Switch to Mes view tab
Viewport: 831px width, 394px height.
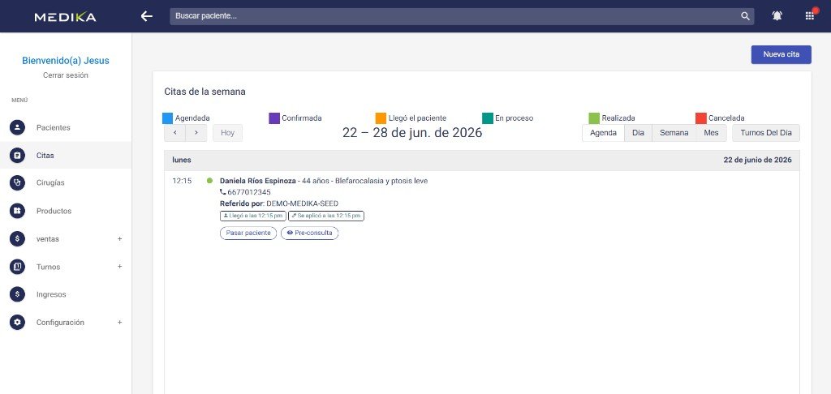click(x=711, y=133)
